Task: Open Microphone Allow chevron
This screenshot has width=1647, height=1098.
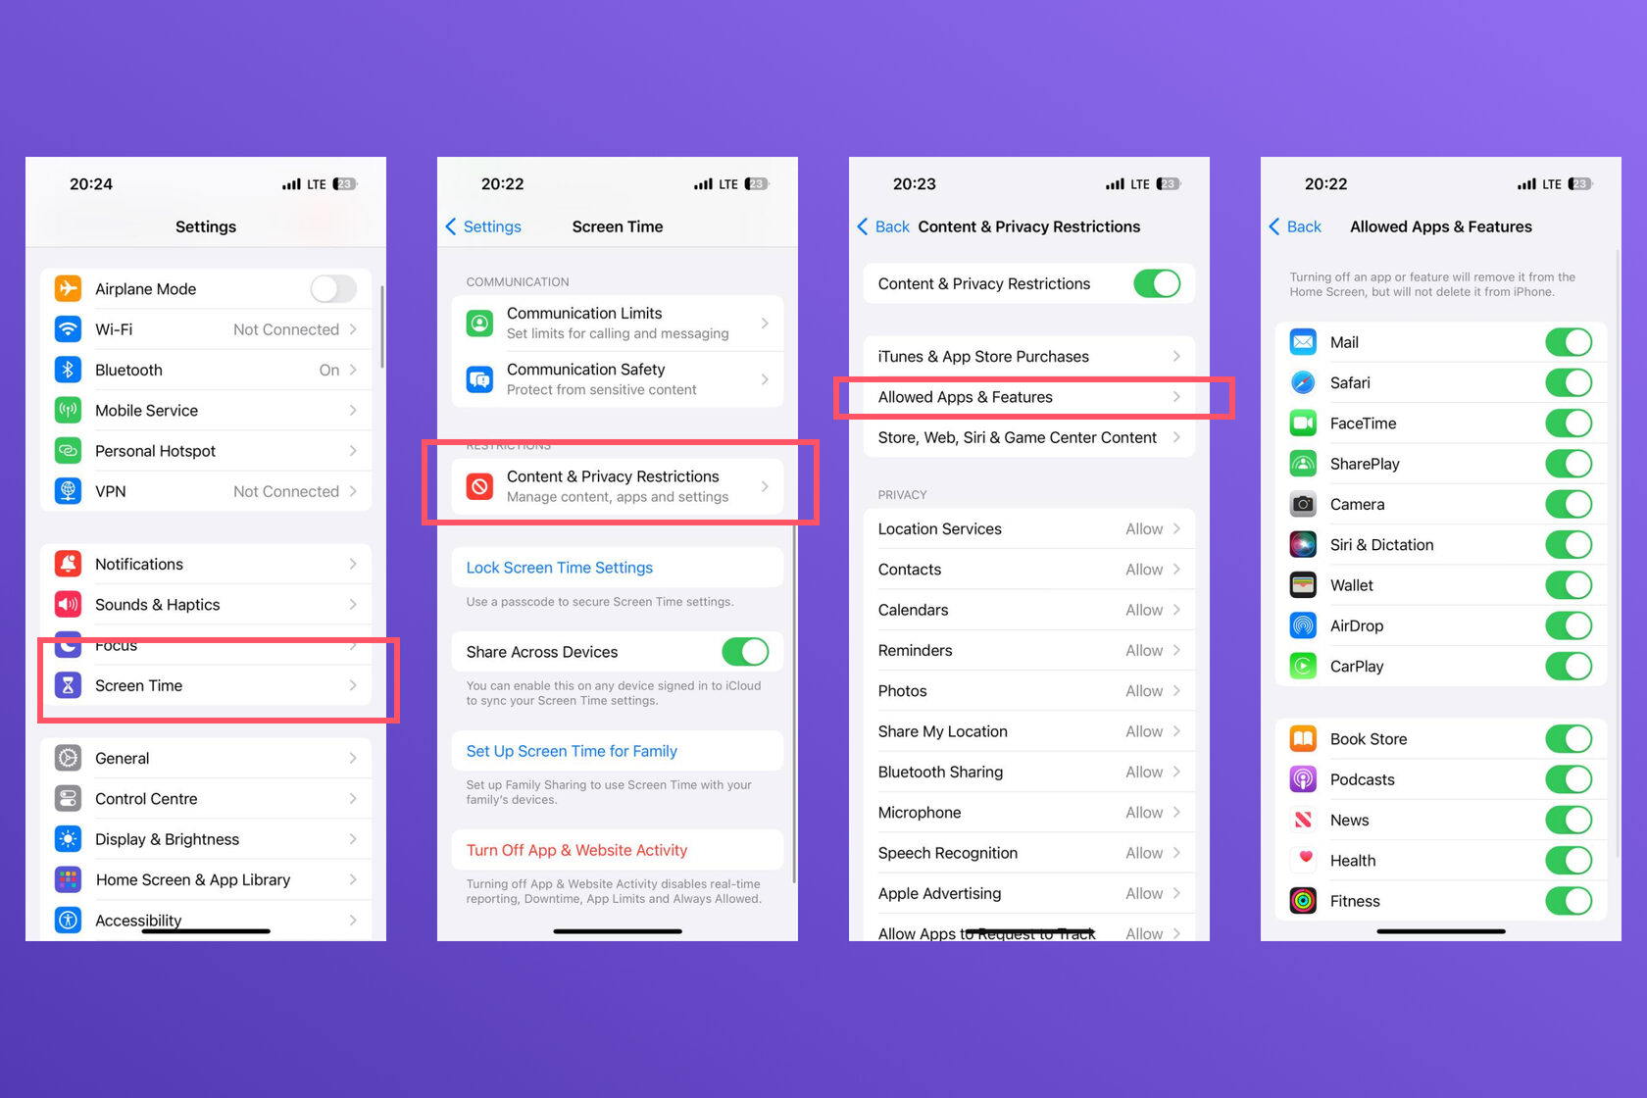Action: pos(1176,813)
